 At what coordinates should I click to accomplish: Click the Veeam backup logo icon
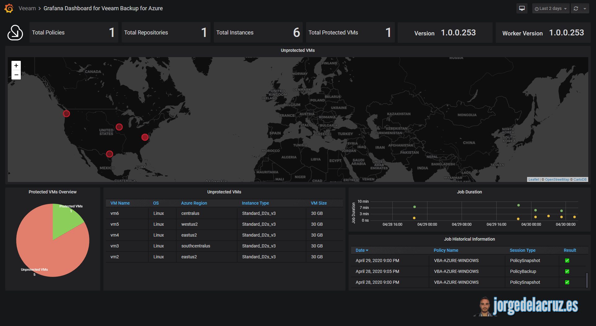tap(15, 33)
